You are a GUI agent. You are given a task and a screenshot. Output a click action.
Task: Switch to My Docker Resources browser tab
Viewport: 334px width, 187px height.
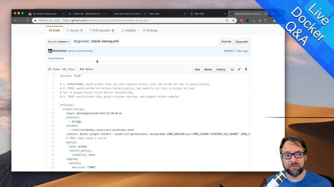click(x=44, y=14)
